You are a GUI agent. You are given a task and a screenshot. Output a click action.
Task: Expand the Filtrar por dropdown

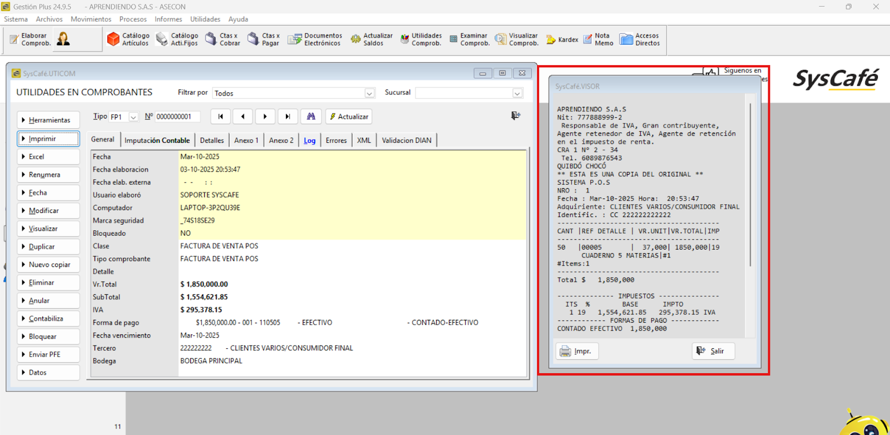tap(369, 93)
